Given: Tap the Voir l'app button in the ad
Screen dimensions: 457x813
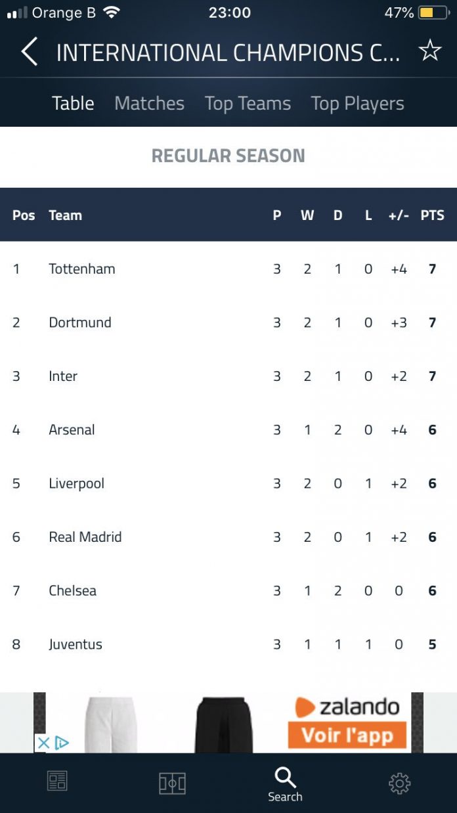Looking at the screenshot, I should tap(346, 736).
